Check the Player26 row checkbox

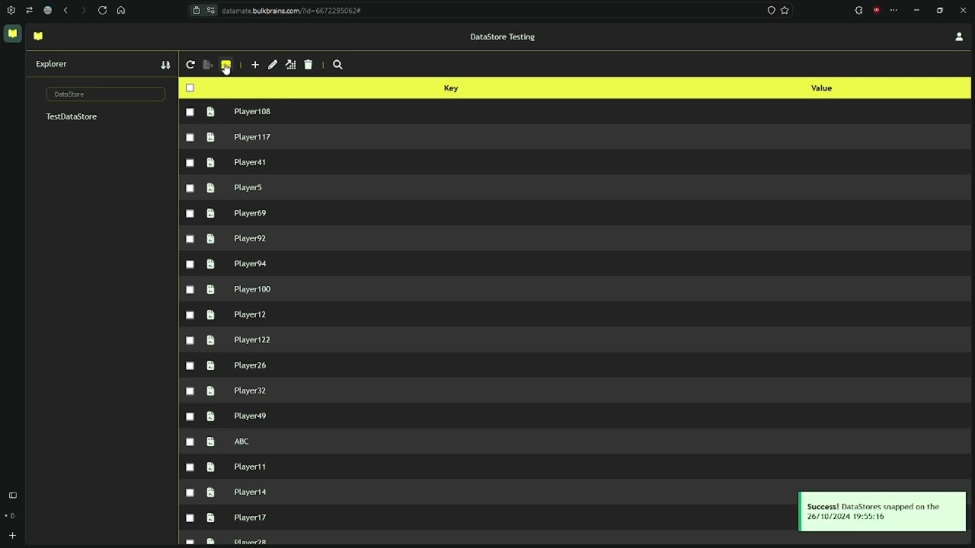tap(190, 365)
